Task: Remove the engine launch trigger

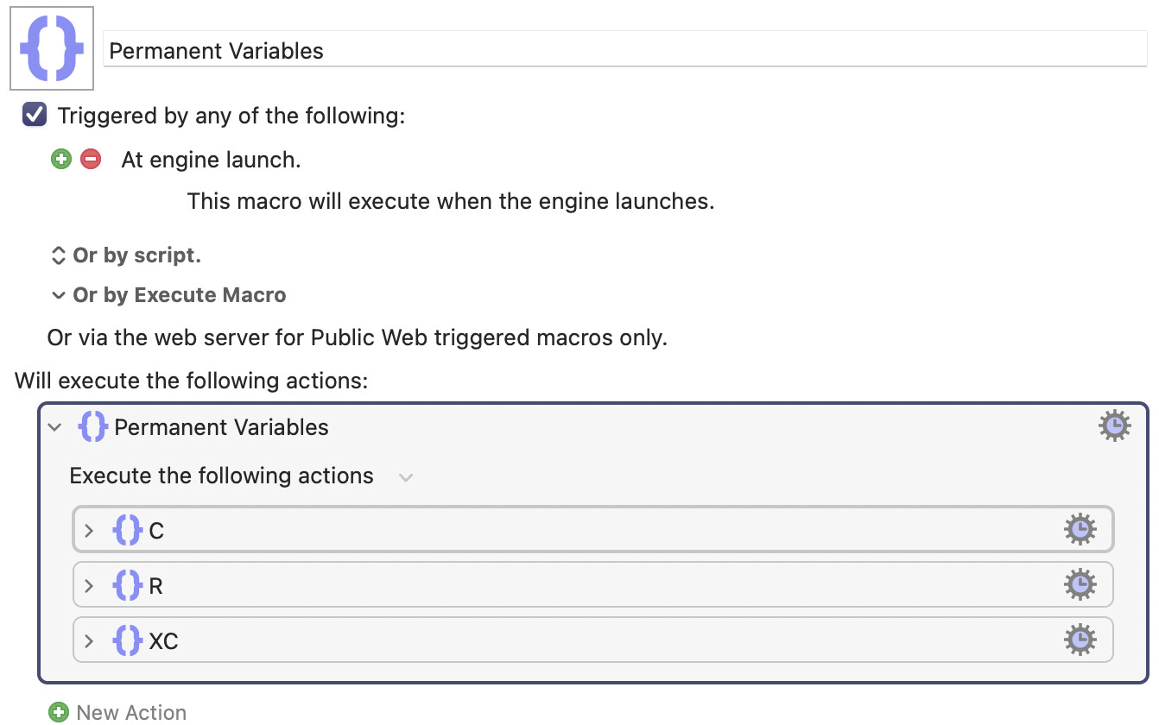Action: click(x=91, y=159)
